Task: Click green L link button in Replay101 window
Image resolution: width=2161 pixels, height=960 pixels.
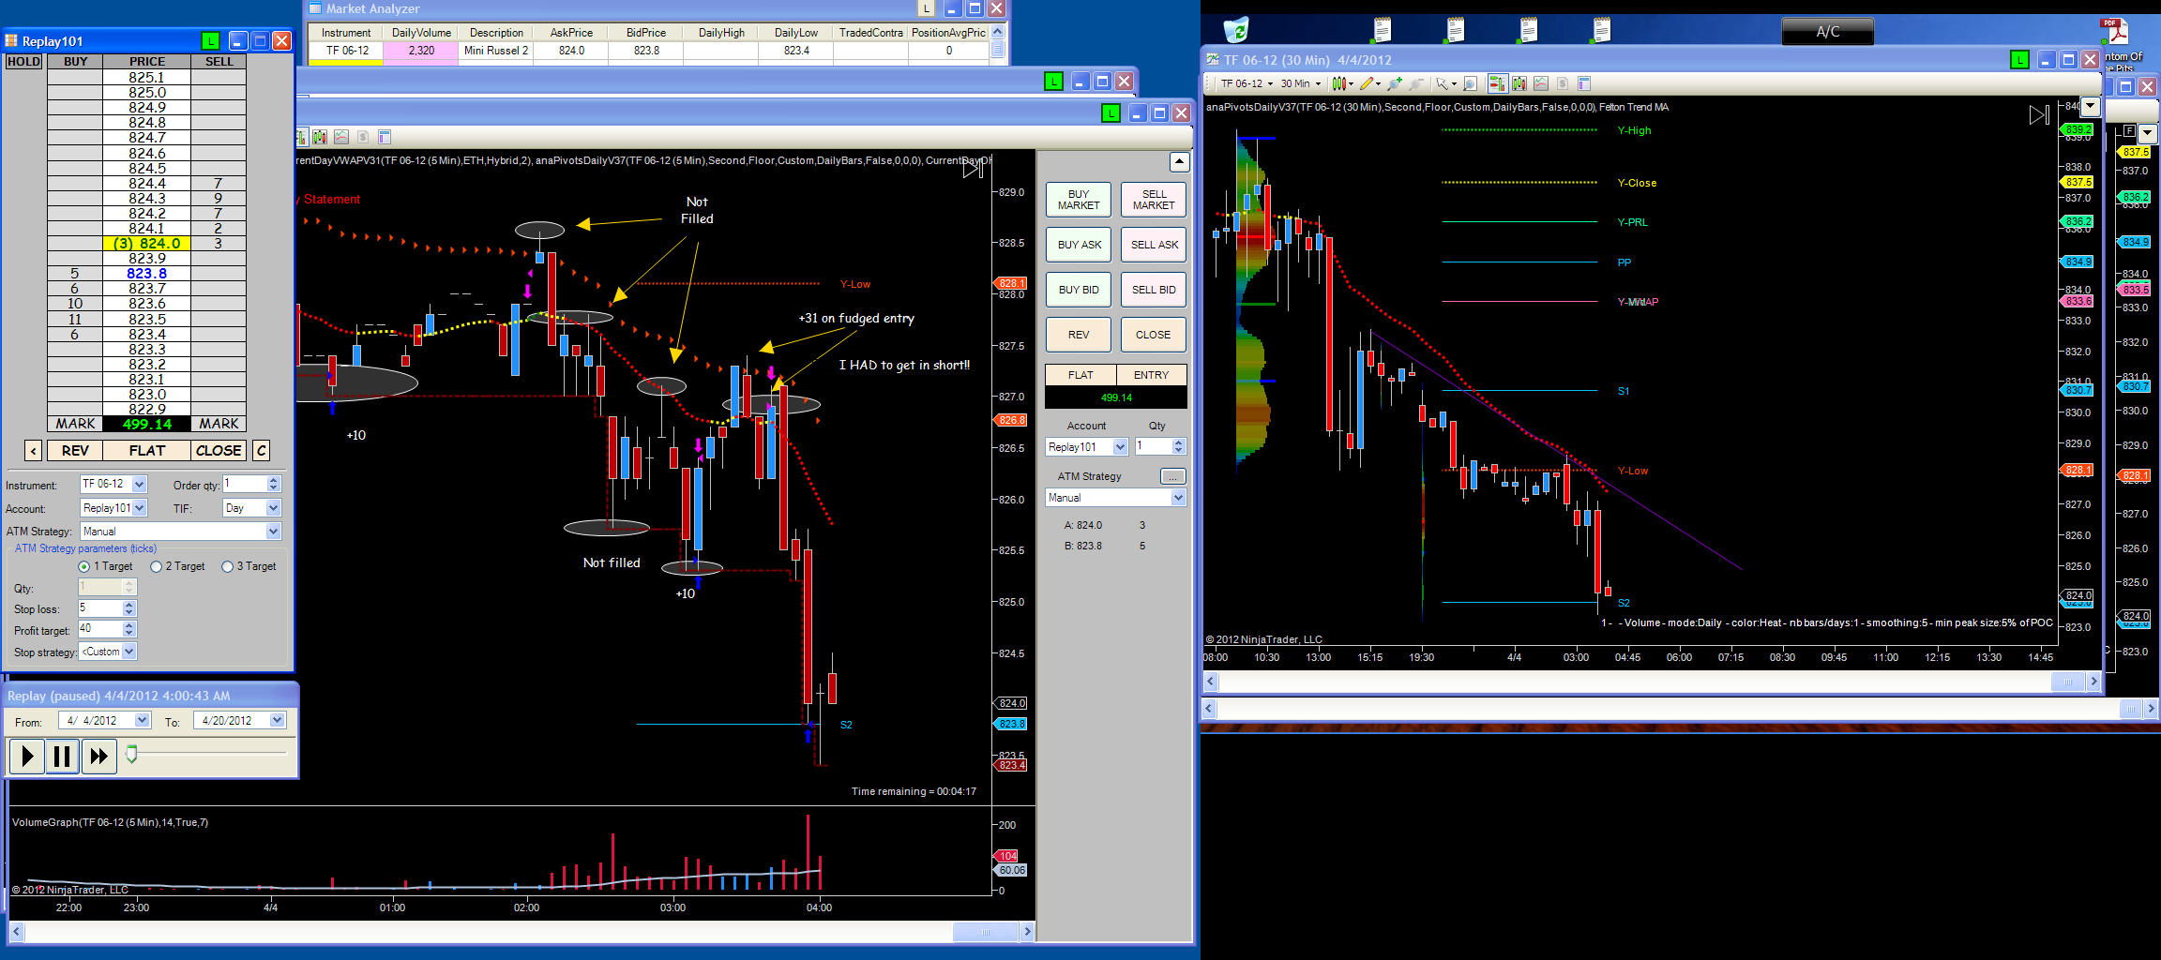Action: pos(210,40)
